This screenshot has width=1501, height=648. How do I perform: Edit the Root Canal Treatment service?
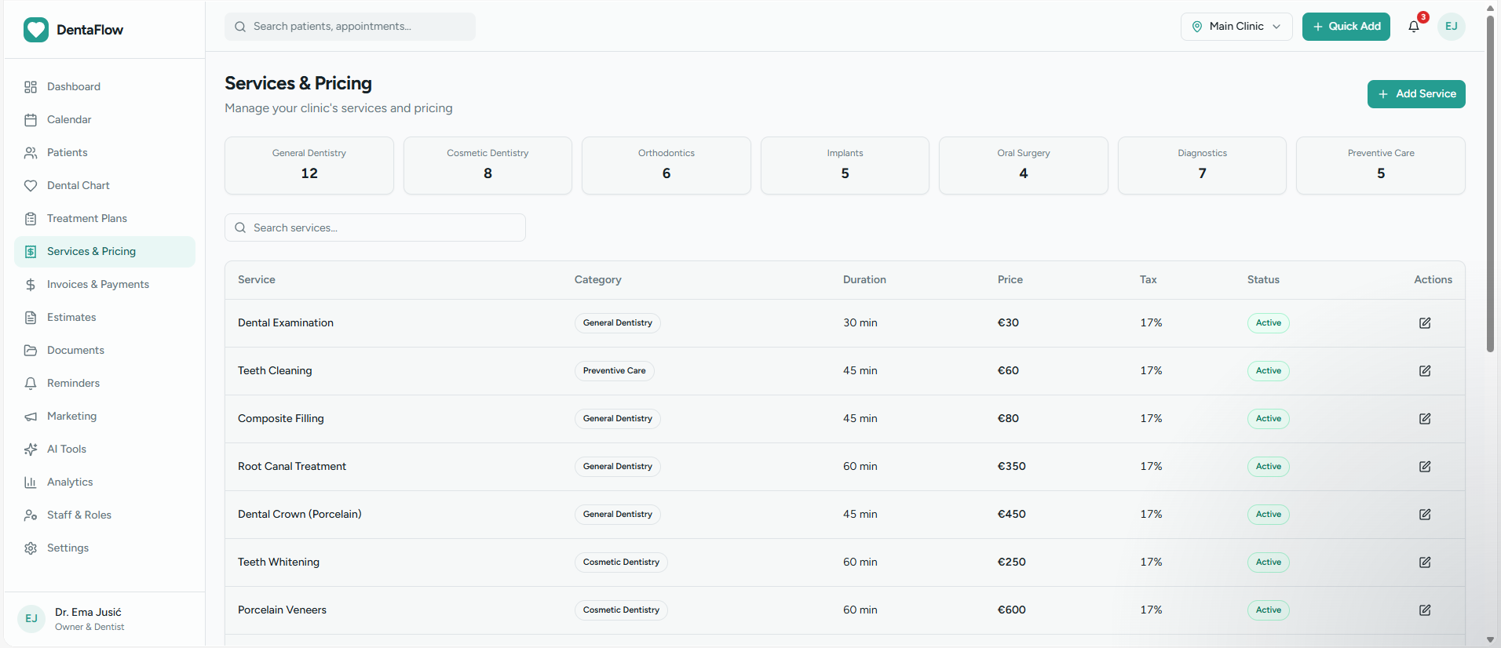[1425, 467]
